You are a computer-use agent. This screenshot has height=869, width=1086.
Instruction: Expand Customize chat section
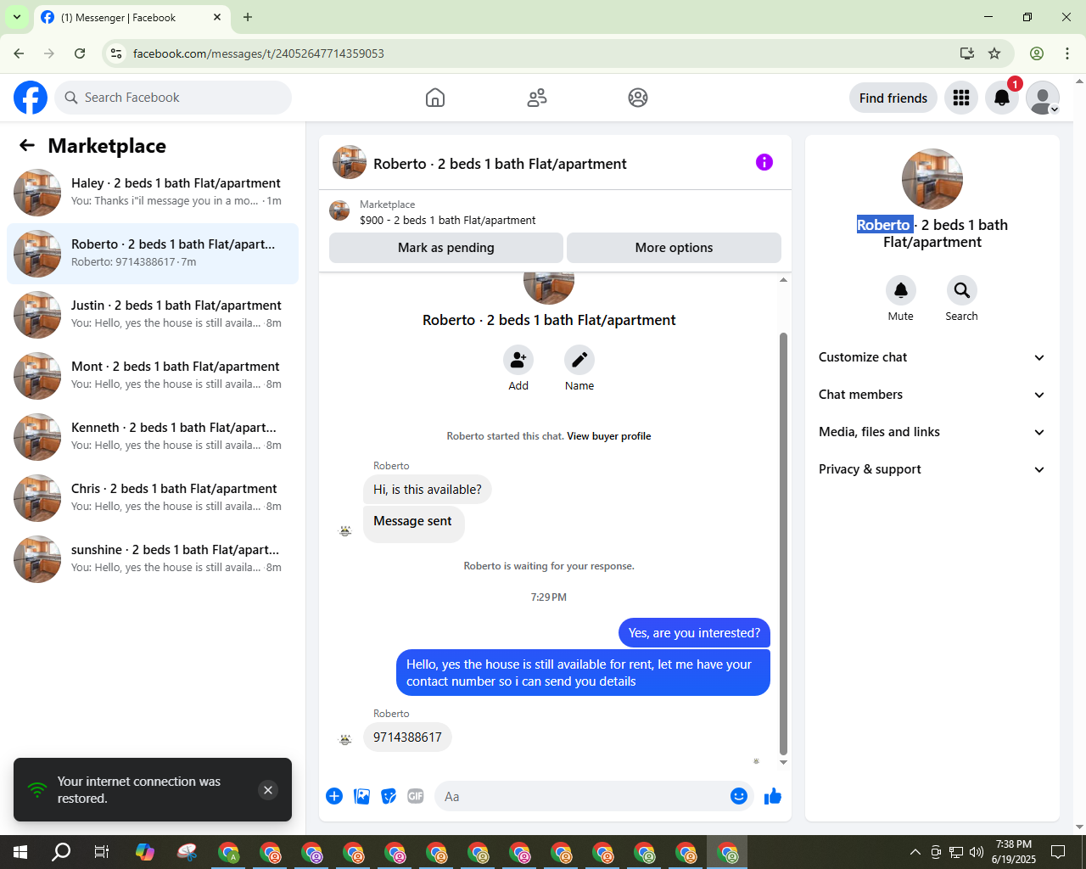(932, 357)
